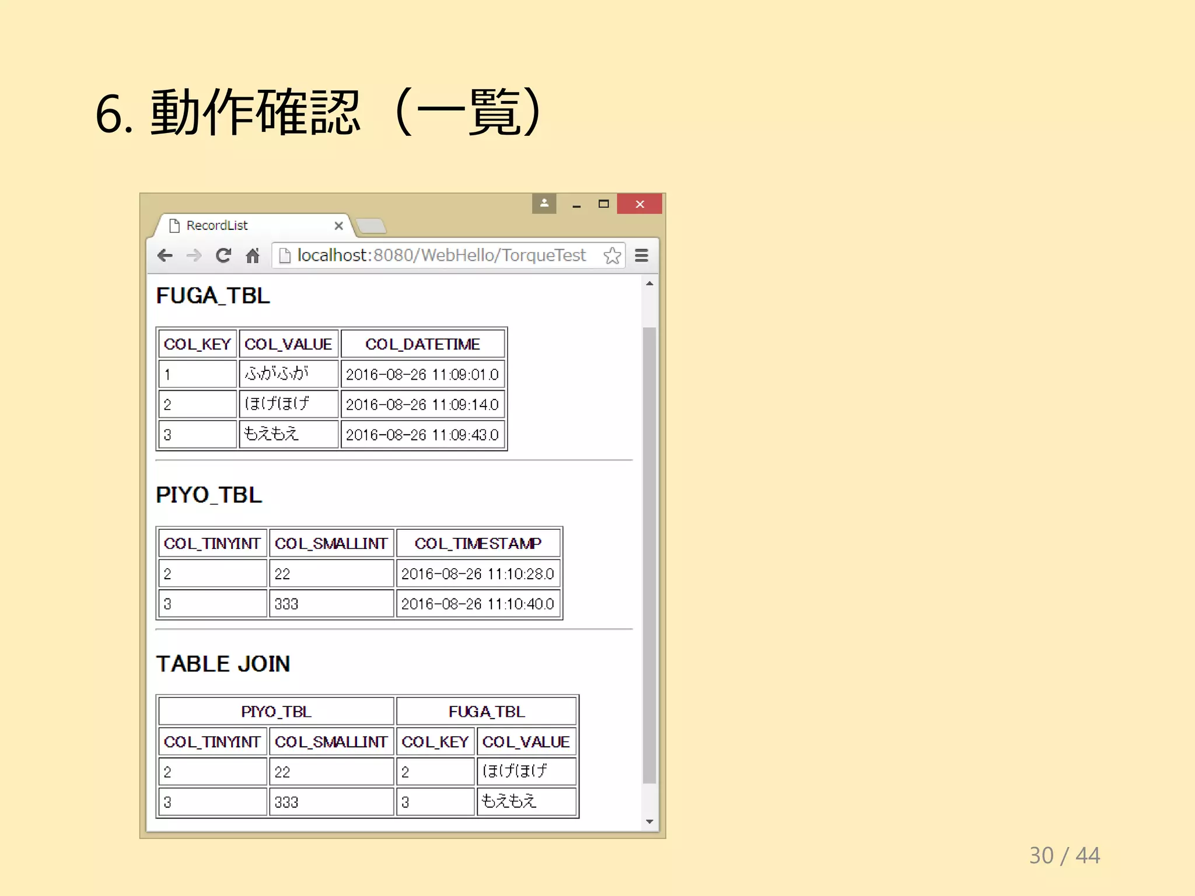The height and width of the screenshot is (896, 1195).
Task: Open the Chrome hamburger menu
Action: (641, 256)
